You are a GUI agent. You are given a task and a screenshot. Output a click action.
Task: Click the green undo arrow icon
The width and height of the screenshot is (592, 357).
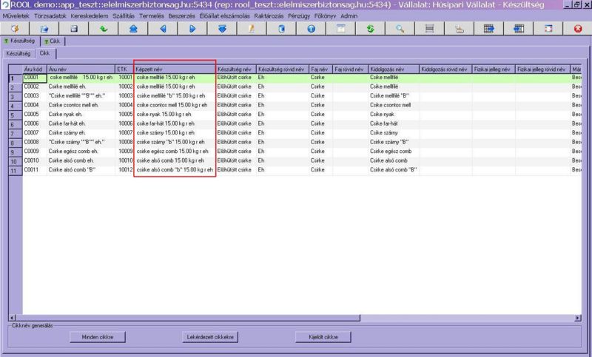point(104,29)
